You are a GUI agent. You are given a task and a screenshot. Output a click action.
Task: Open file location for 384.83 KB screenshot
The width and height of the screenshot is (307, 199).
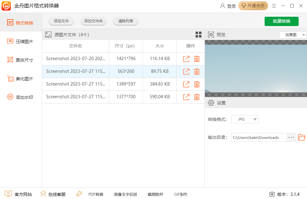[186, 84]
